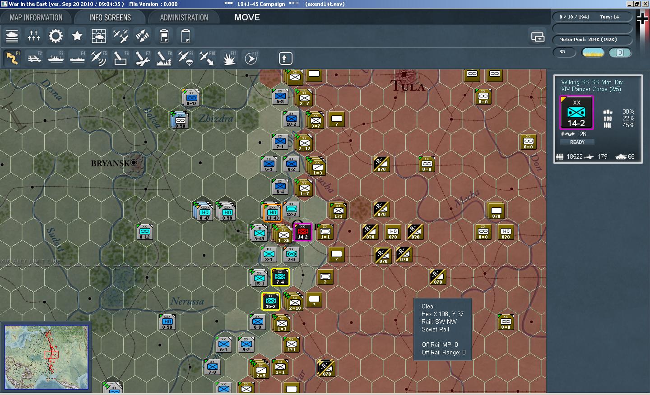The height and width of the screenshot is (395, 650).
Task: Open the losses screen crosses icon
Action: (34, 36)
